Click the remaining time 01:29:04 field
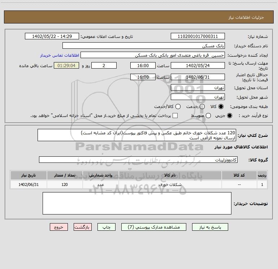The image size is (278, 269). [x=66, y=65]
